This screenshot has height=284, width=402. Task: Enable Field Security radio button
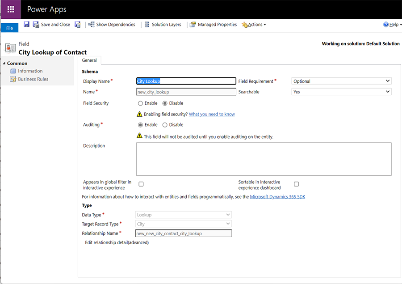[141, 103]
